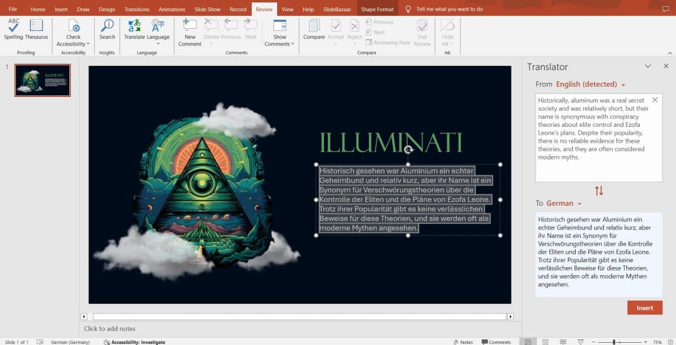The image size is (676, 345).
Task: Zoom in using the status bar slider
Action: click(x=646, y=342)
